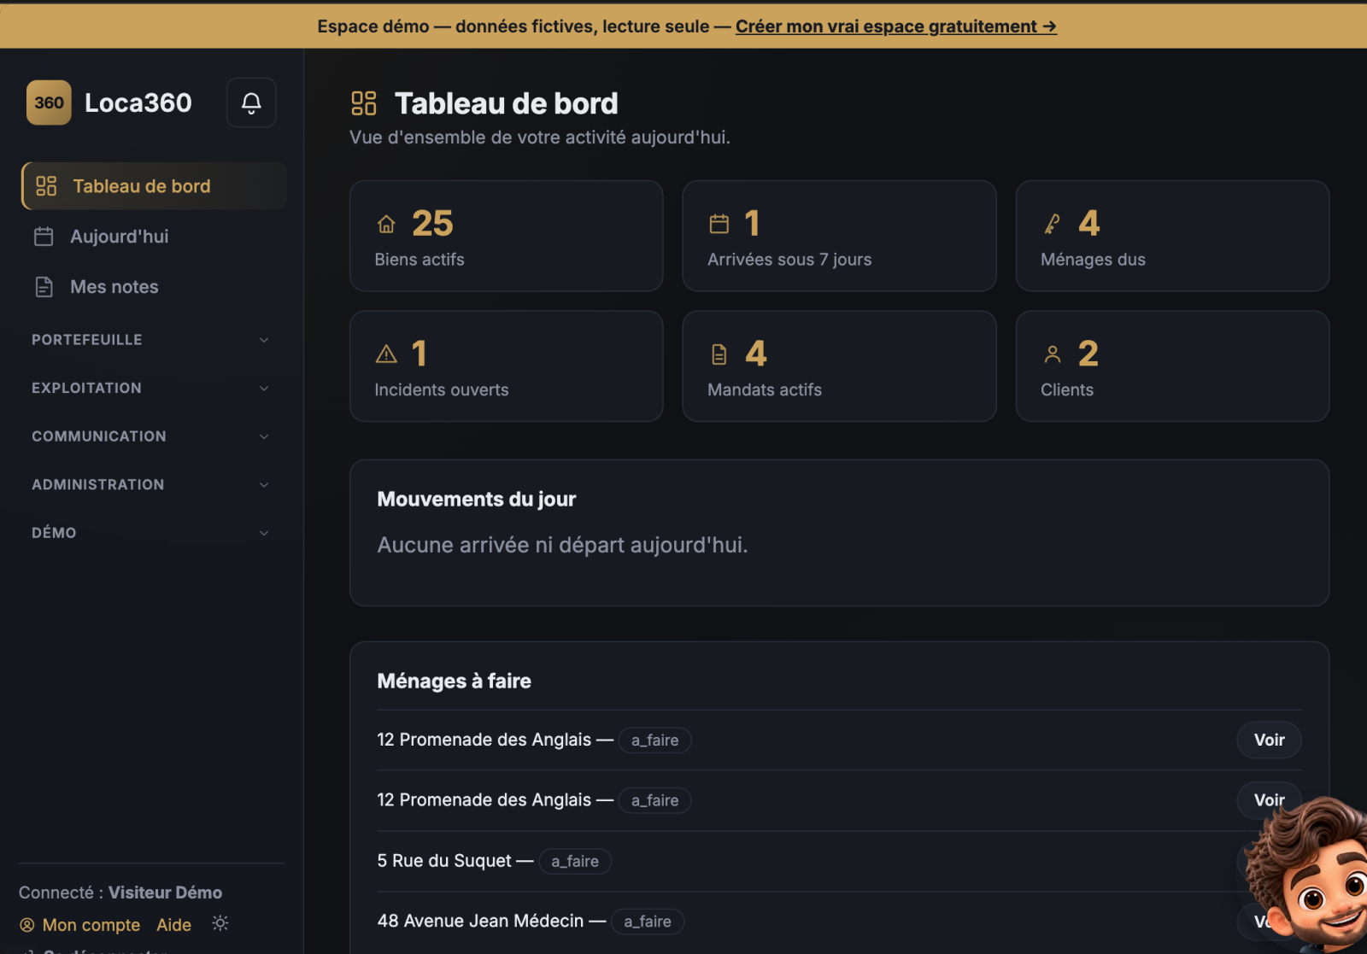The height and width of the screenshot is (954, 1367).
Task: Open Tableau de bord in sidebar
Action: point(154,186)
